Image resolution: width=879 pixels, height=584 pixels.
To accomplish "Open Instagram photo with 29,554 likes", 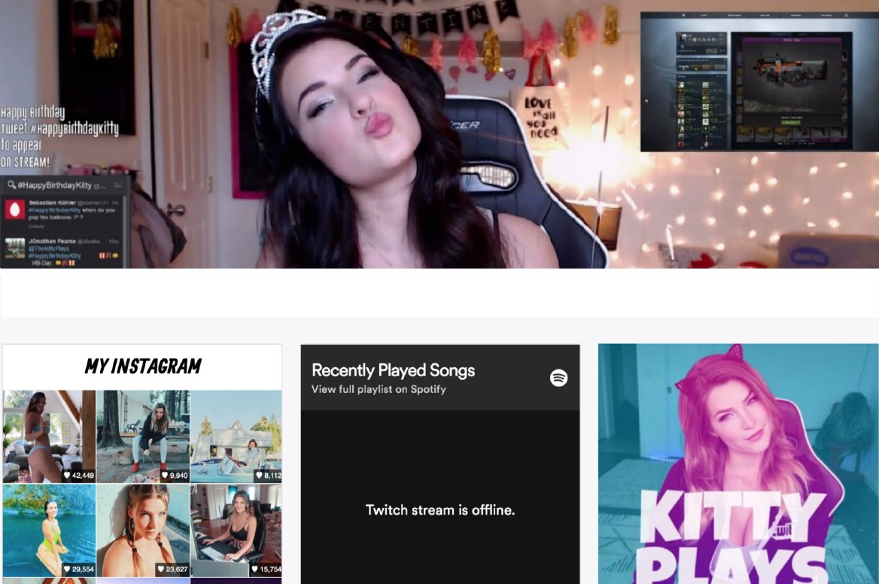I will coord(50,531).
